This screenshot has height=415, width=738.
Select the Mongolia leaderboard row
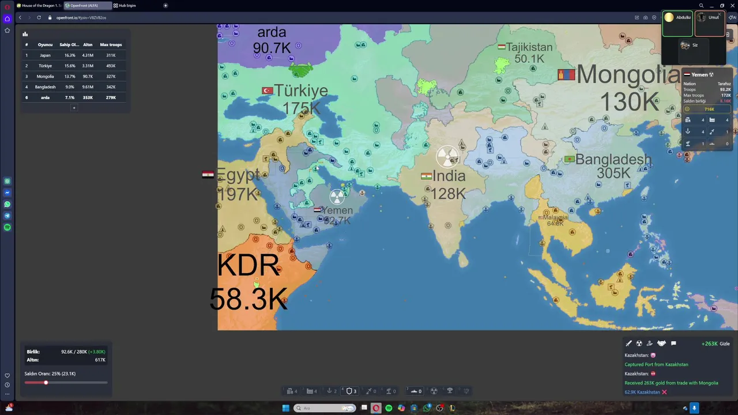pos(74,76)
